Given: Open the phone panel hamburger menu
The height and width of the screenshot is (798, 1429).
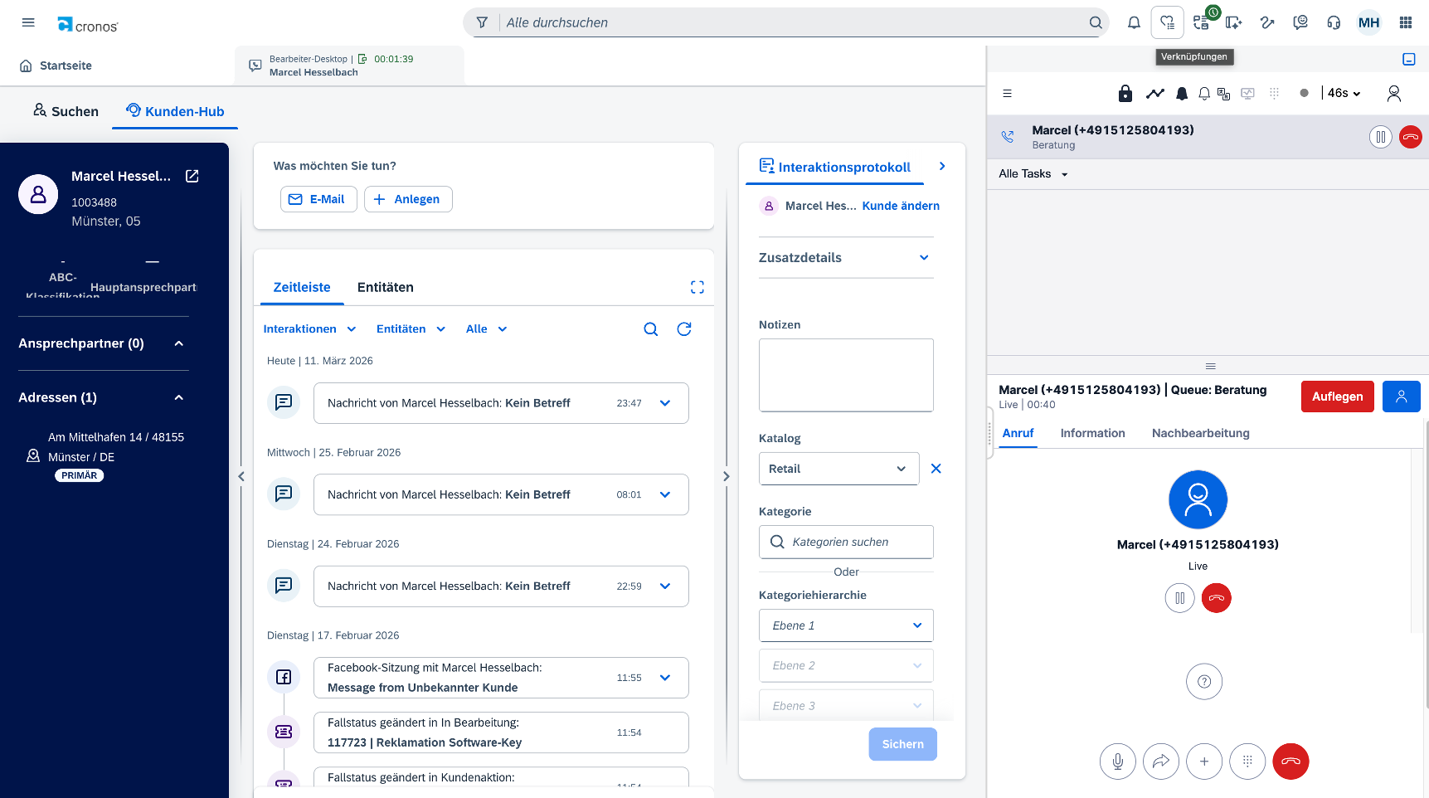Looking at the screenshot, I should click(1007, 94).
